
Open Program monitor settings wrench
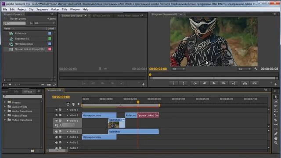[x=256, y=69]
